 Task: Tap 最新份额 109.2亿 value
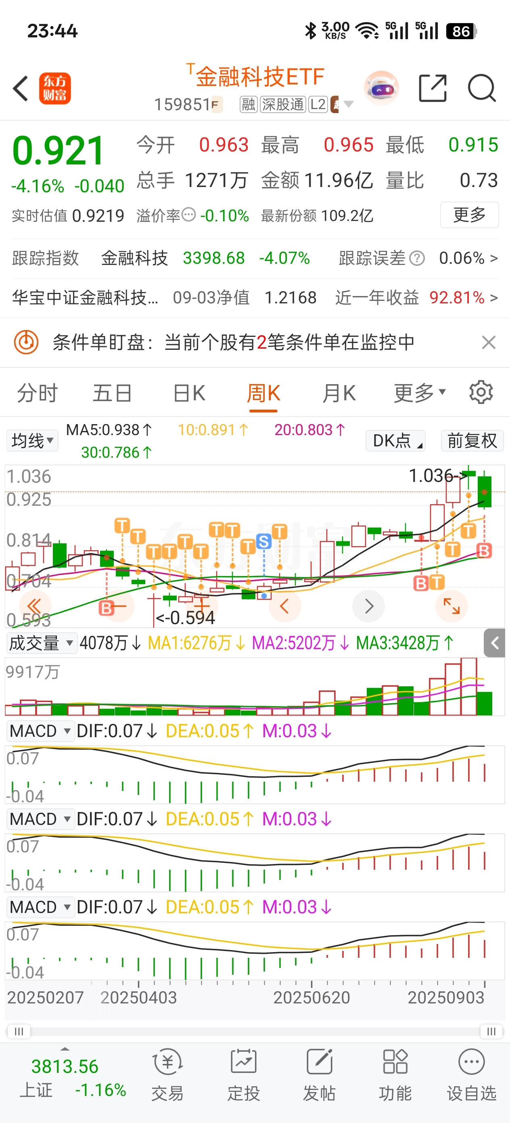(x=317, y=216)
